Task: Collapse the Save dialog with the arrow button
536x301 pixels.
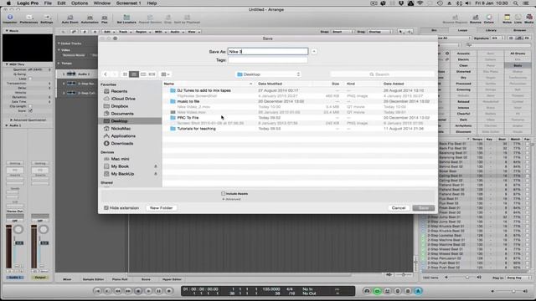Action: coord(314,52)
